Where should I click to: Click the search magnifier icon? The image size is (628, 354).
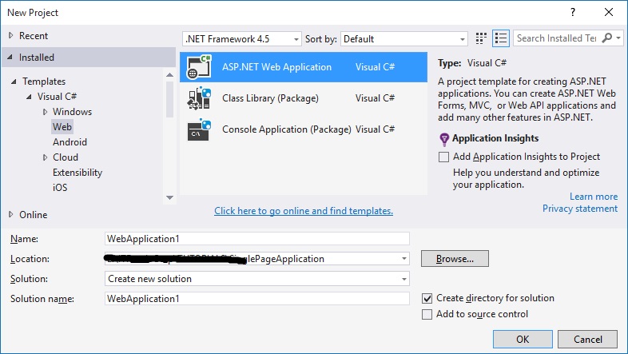click(607, 38)
